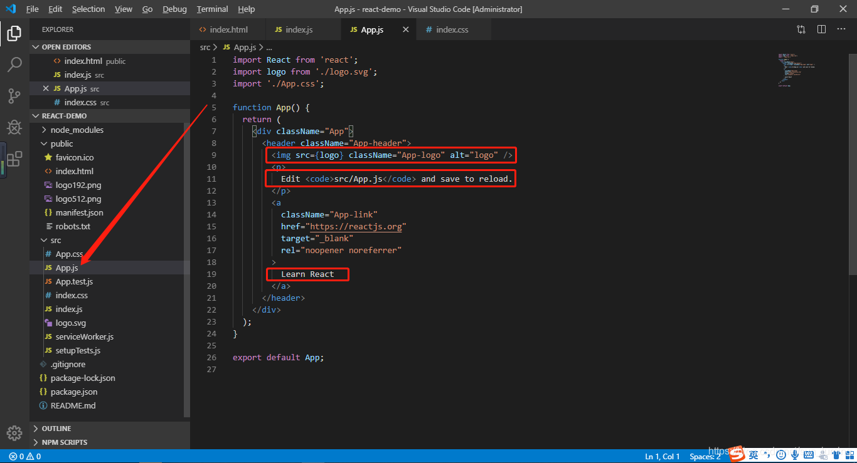
Task: Expand the OUTLINE section
Action: (x=110, y=429)
